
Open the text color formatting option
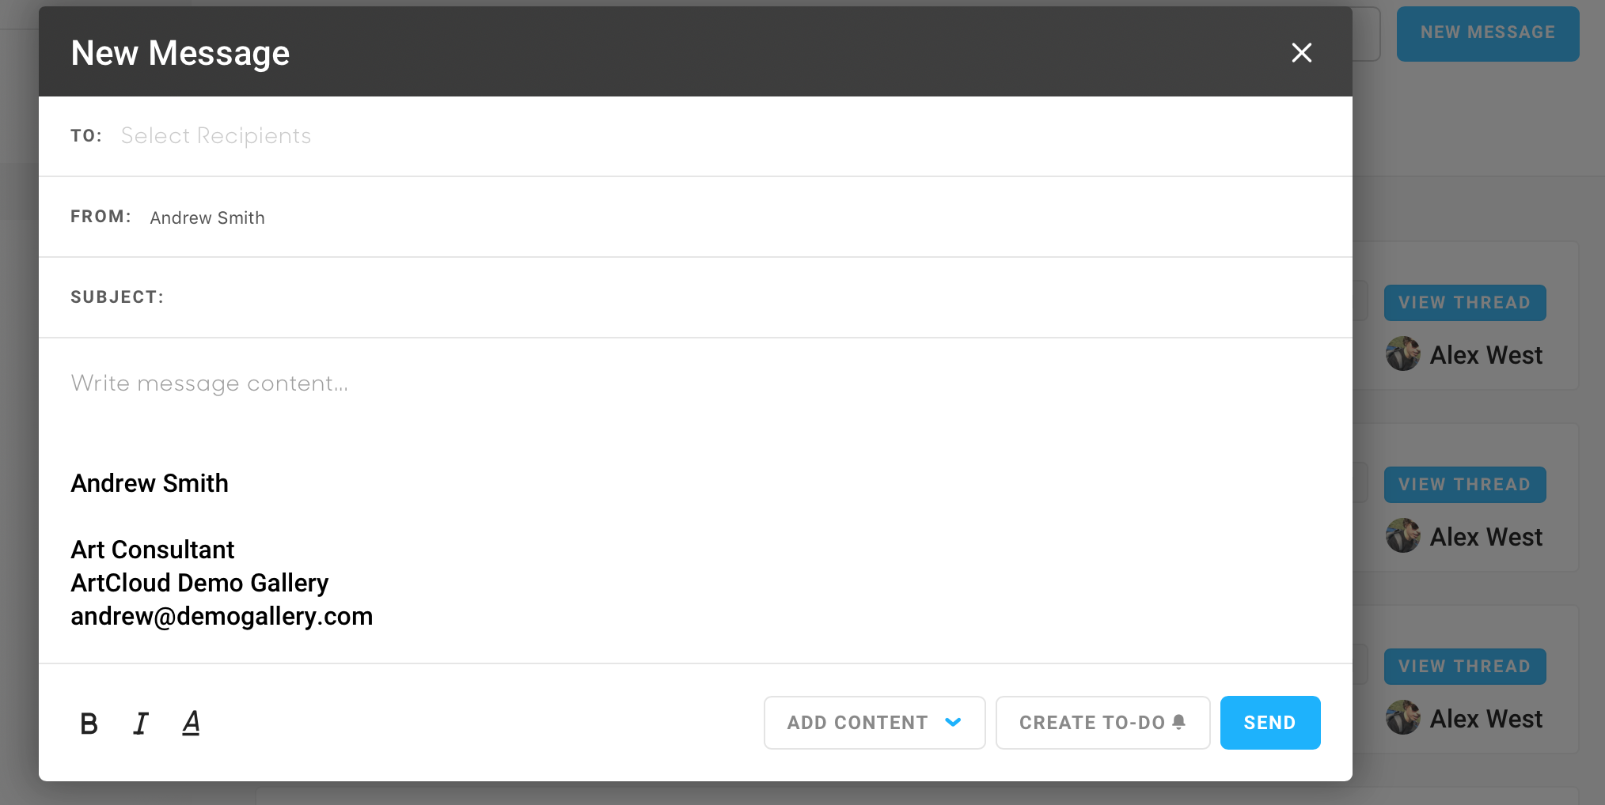coord(191,724)
